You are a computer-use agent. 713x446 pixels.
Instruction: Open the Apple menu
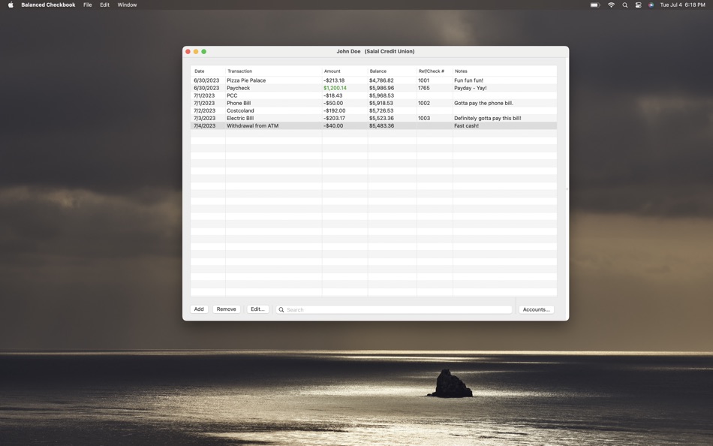[x=11, y=5]
